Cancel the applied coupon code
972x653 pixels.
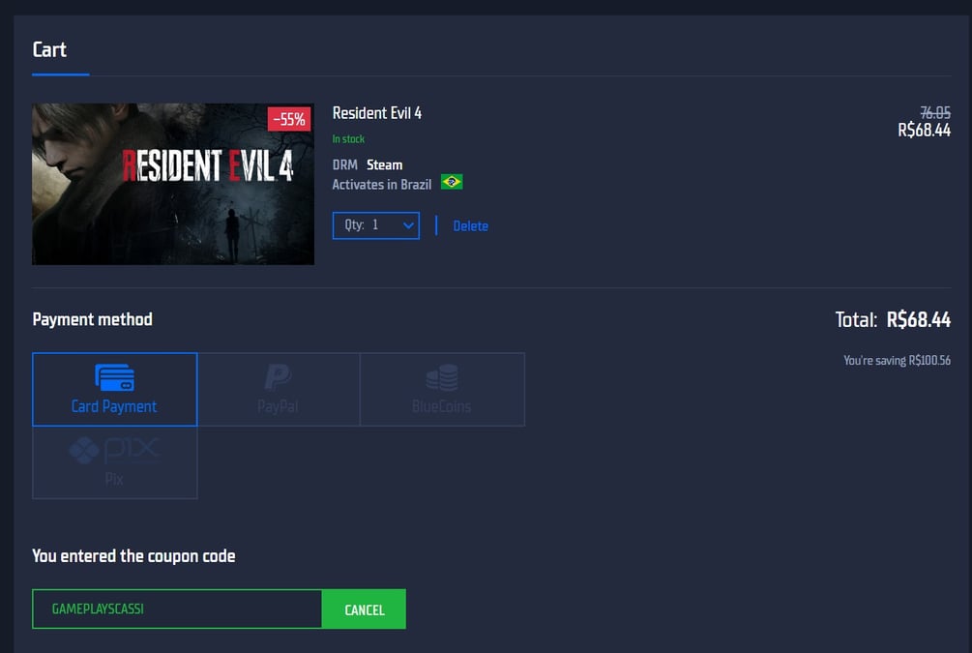364,608
